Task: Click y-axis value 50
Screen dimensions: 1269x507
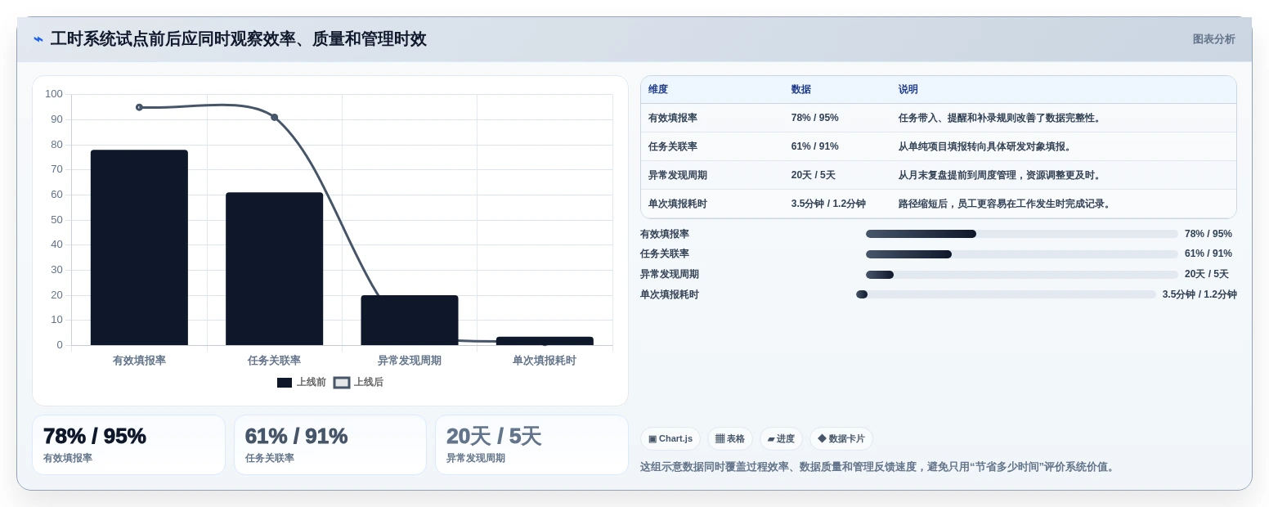Action: (56, 220)
